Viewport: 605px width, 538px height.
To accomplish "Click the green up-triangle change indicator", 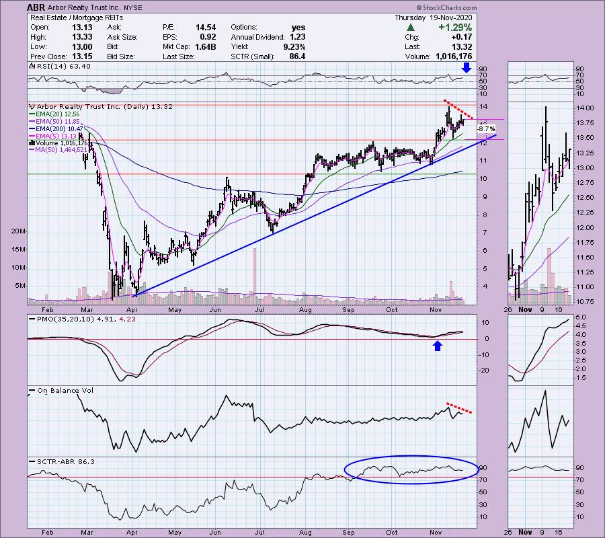I will (x=411, y=28).
